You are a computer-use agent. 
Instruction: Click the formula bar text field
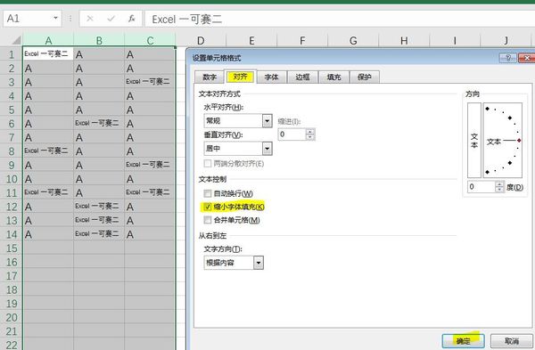coord(340,19)
